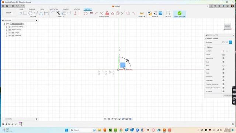Switch to the Sheet Metal tab
Viewport: 236px width, 133px height.
tap(54, 9)
